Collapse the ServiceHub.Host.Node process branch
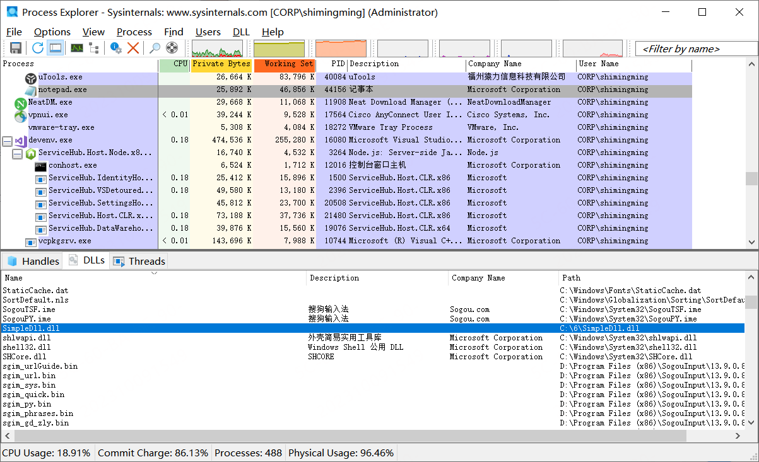 point(17,153)
